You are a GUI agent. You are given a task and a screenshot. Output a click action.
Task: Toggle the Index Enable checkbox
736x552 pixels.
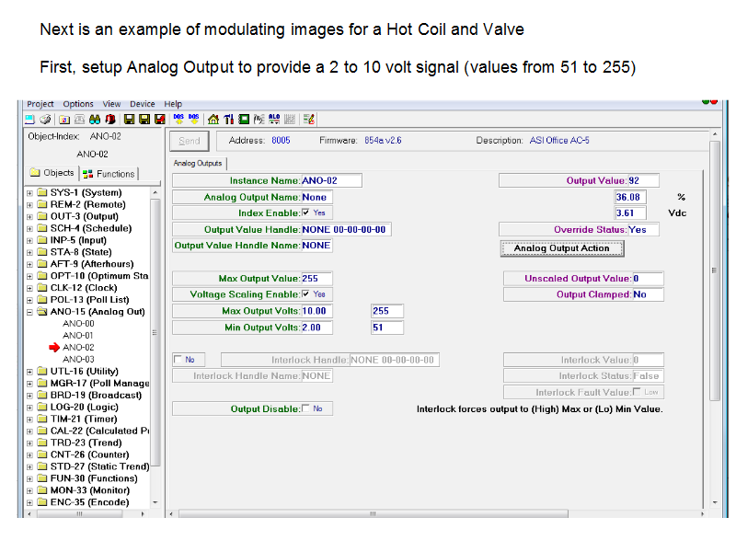305,213
